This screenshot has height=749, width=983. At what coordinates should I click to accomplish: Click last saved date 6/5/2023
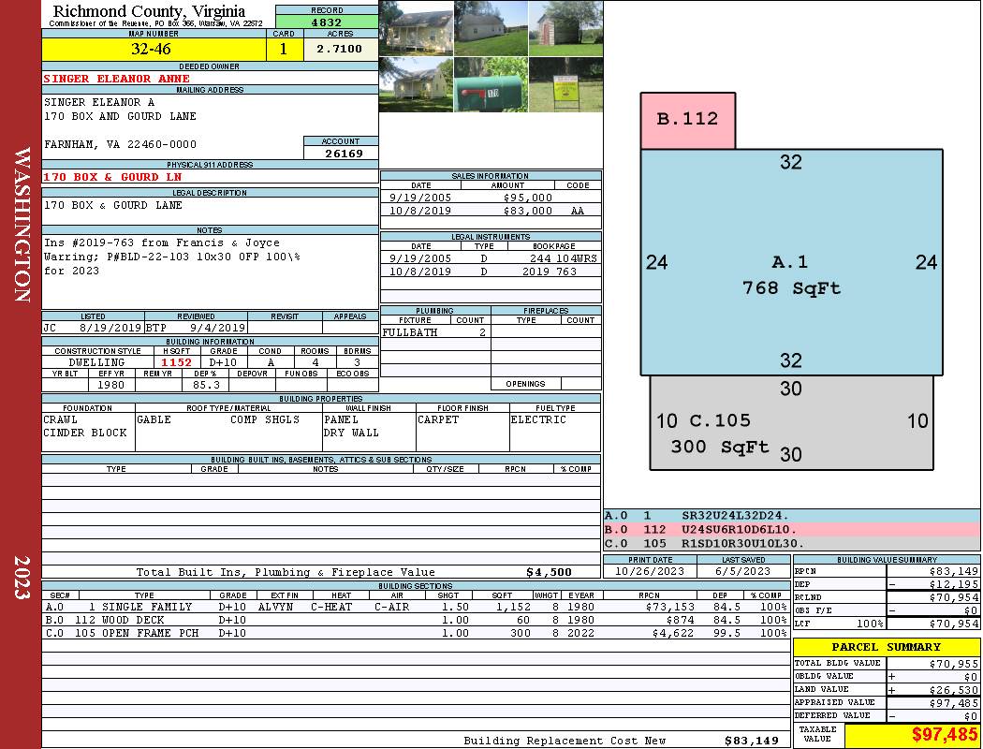(x=743, y=571)
